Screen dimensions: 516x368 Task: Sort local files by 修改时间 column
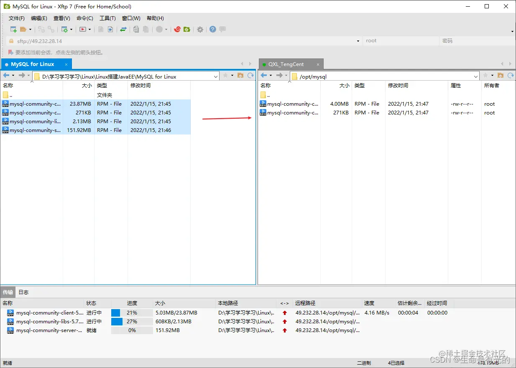pyautogui.click(x=159, y=85)
